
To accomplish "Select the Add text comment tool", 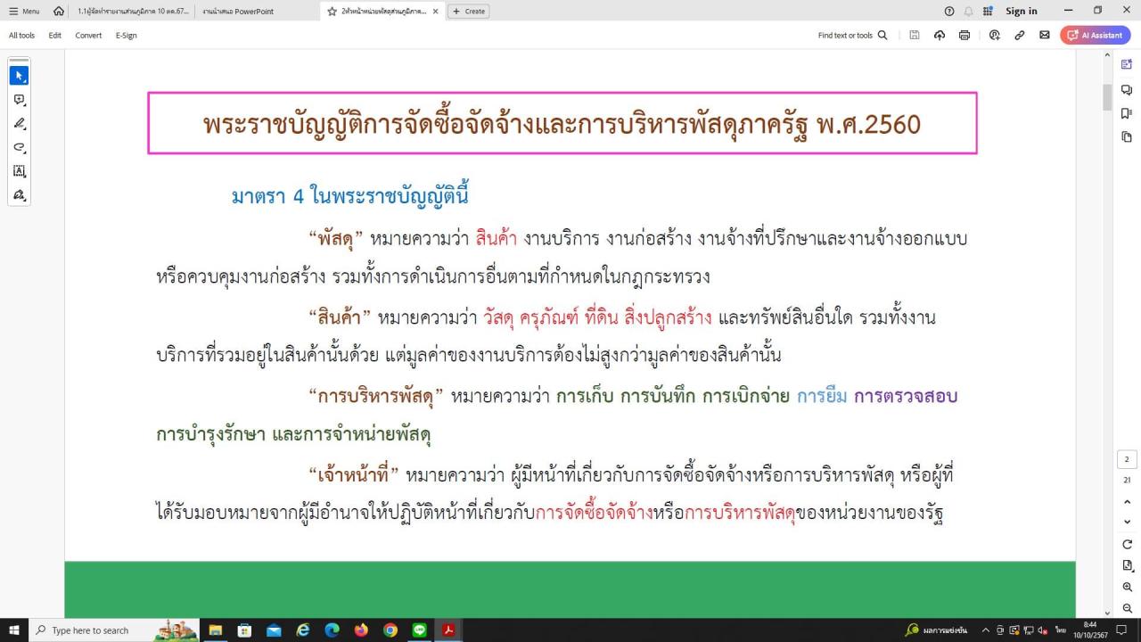I will click(x=20, y=171).
